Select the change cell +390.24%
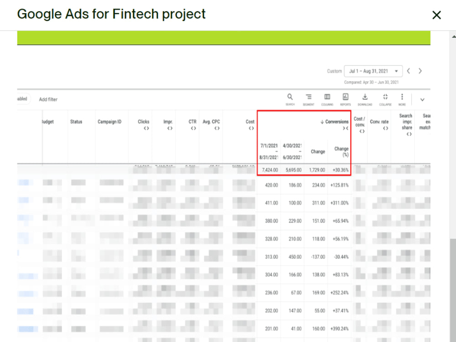The height and width of the screenshot is (342, 456). [339, 329]
